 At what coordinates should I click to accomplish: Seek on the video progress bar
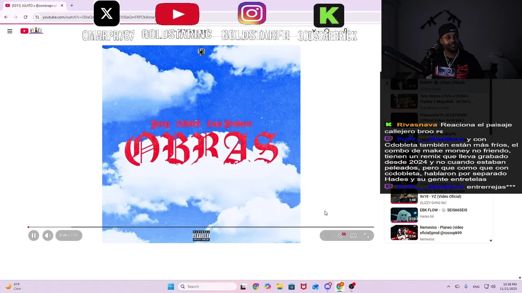(201, 227)
